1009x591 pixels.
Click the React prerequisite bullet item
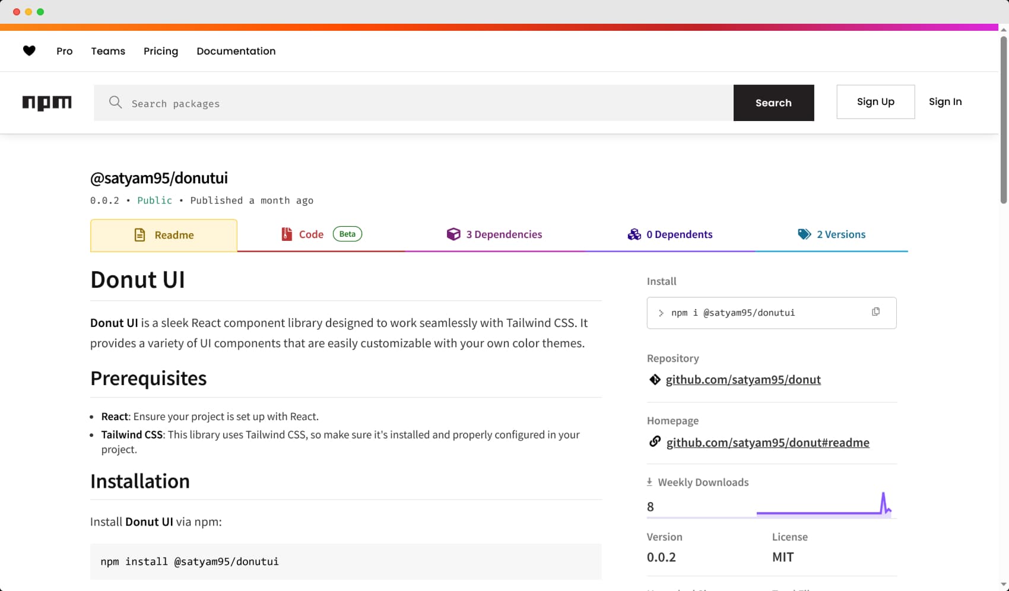click(x=210, y=417)
